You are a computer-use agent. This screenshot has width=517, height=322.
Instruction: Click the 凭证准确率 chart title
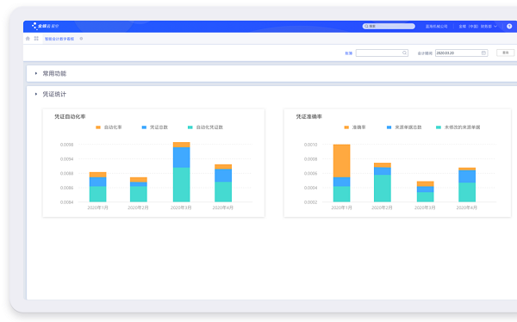coord(309,117)
